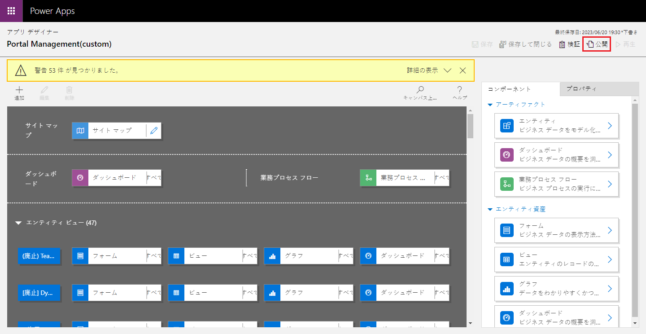
Task: Click 業務プロセス フロー component icon
Action: [506, 184]
